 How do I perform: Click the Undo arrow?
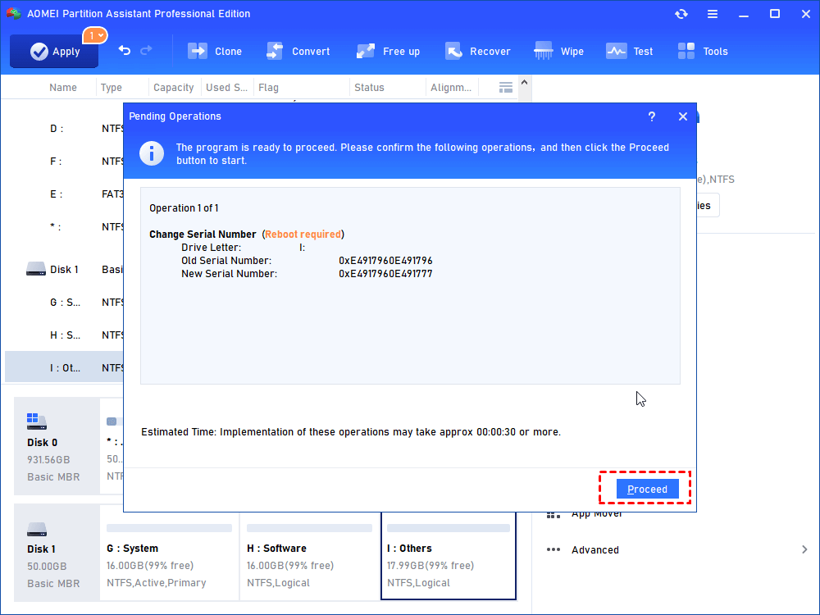coord(123,51)
